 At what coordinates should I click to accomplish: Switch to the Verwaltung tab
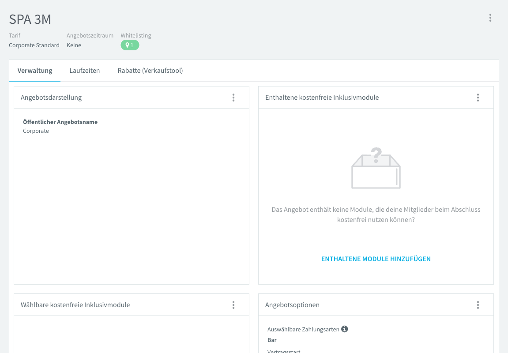click(35, 71)
